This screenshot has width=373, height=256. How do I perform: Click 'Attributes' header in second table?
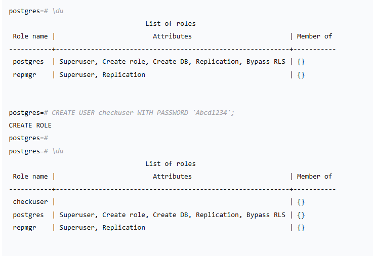click(x=172, y=176)
